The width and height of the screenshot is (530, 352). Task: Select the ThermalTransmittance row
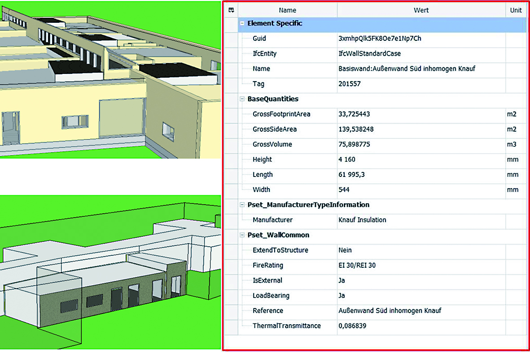pos(286,326)
